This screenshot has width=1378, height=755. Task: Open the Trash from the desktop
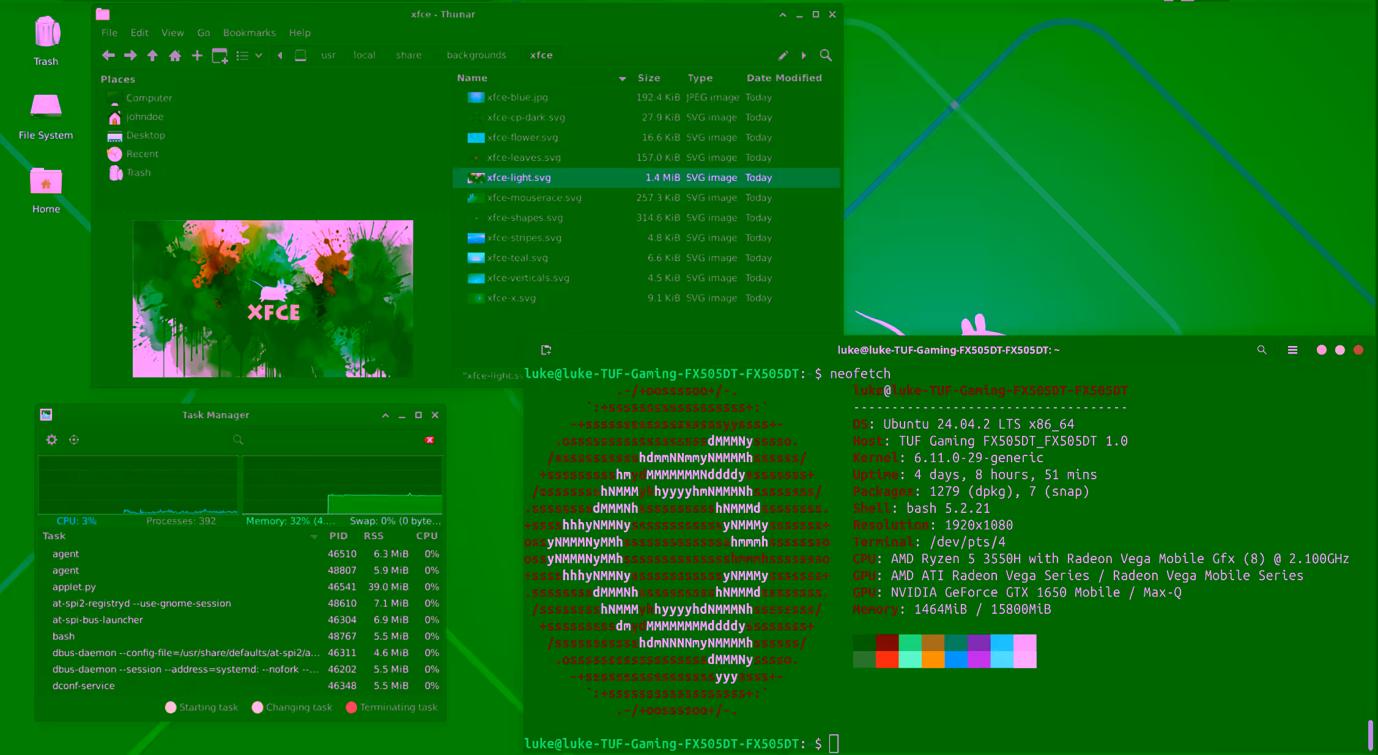(x=46, y=37)
